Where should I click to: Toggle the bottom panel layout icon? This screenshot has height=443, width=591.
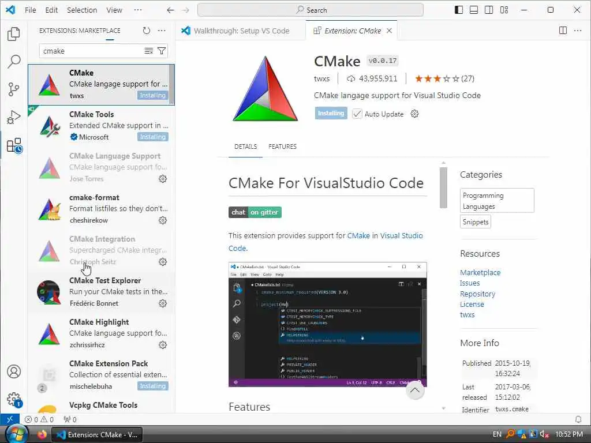click(x=474, y=10)
